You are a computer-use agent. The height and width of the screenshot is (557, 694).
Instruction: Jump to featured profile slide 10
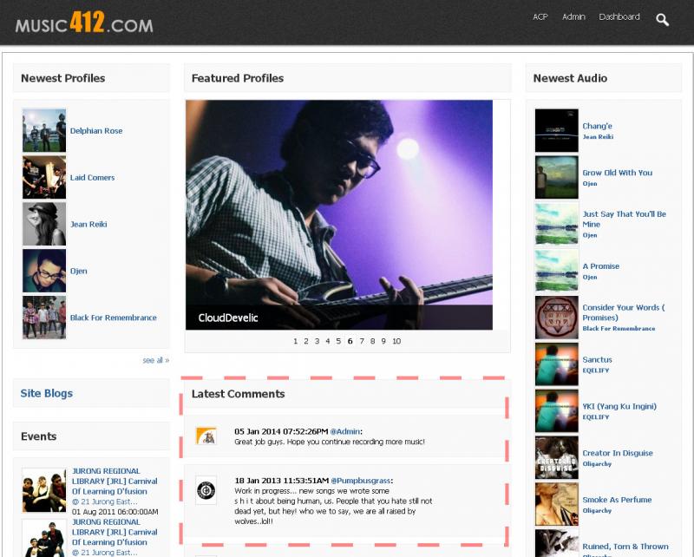tap(396, 341)
